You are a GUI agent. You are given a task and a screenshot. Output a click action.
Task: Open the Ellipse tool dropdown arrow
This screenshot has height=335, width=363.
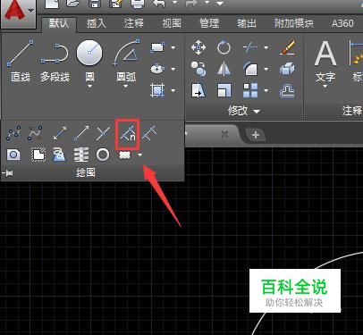point(173,69)
